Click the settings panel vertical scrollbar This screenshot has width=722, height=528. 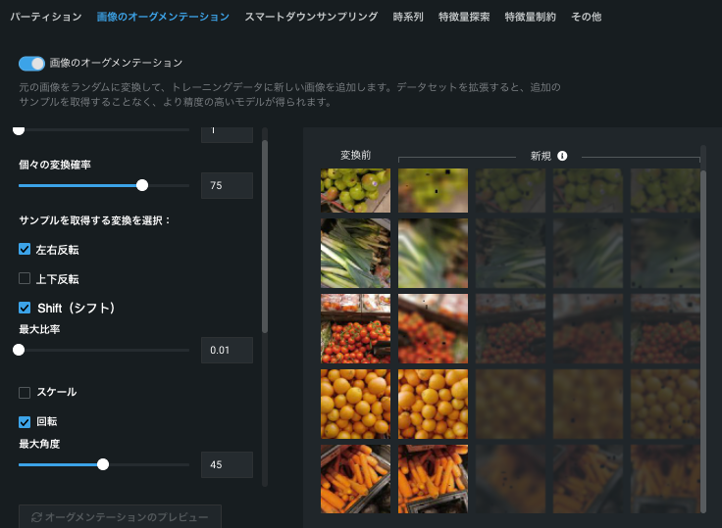tap(265, 236)
